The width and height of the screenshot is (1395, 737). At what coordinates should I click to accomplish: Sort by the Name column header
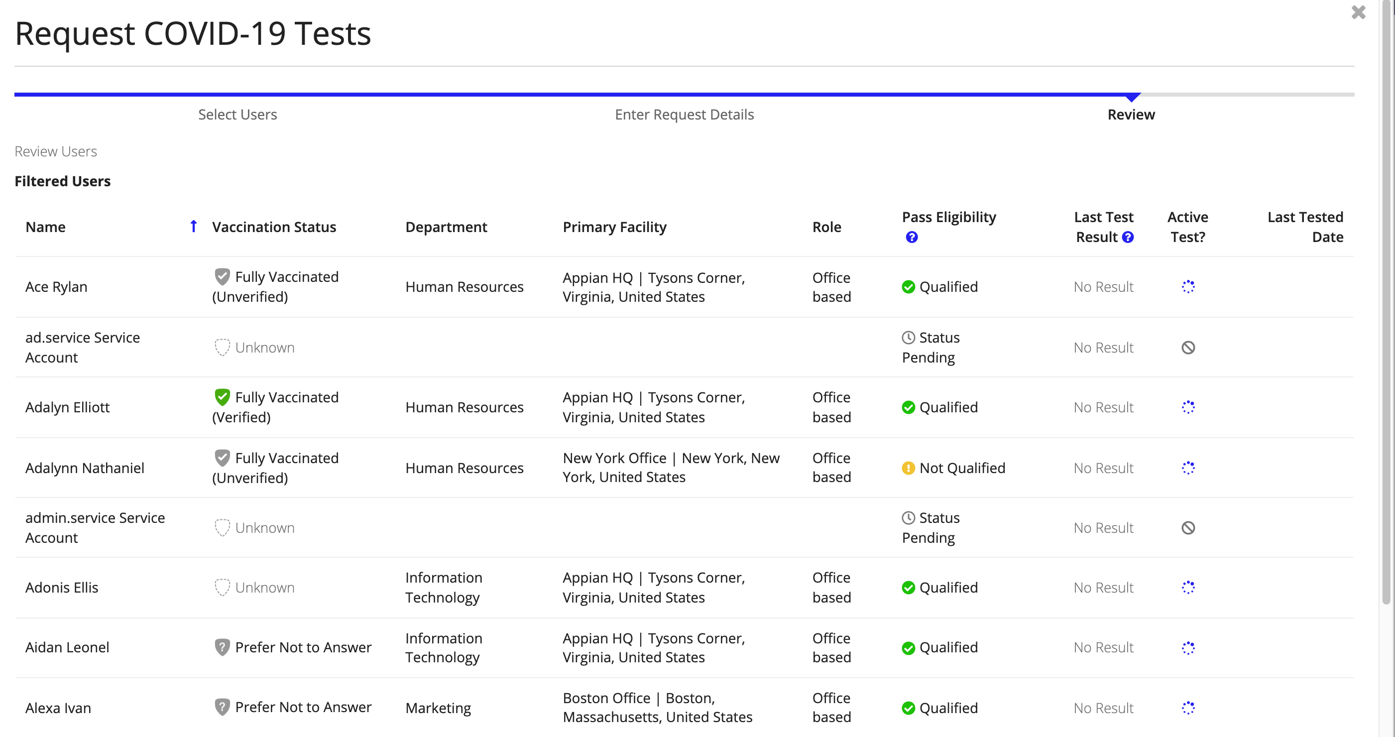click(45, 227)
